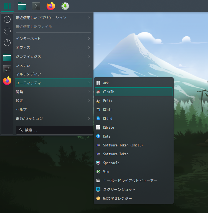208x213 pixels.
Task: Click the 検索 search input field
Action: click(55, 130)
